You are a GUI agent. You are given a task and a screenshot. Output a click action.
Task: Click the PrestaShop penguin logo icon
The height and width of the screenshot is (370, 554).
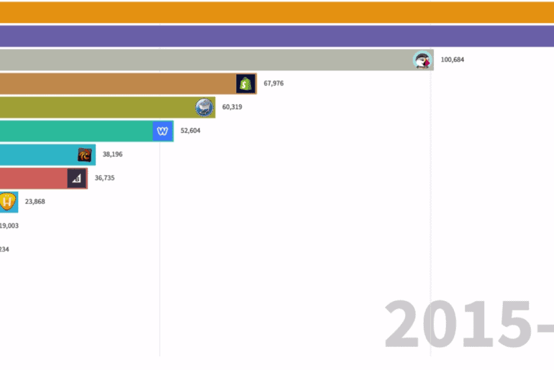coord(422,60)
